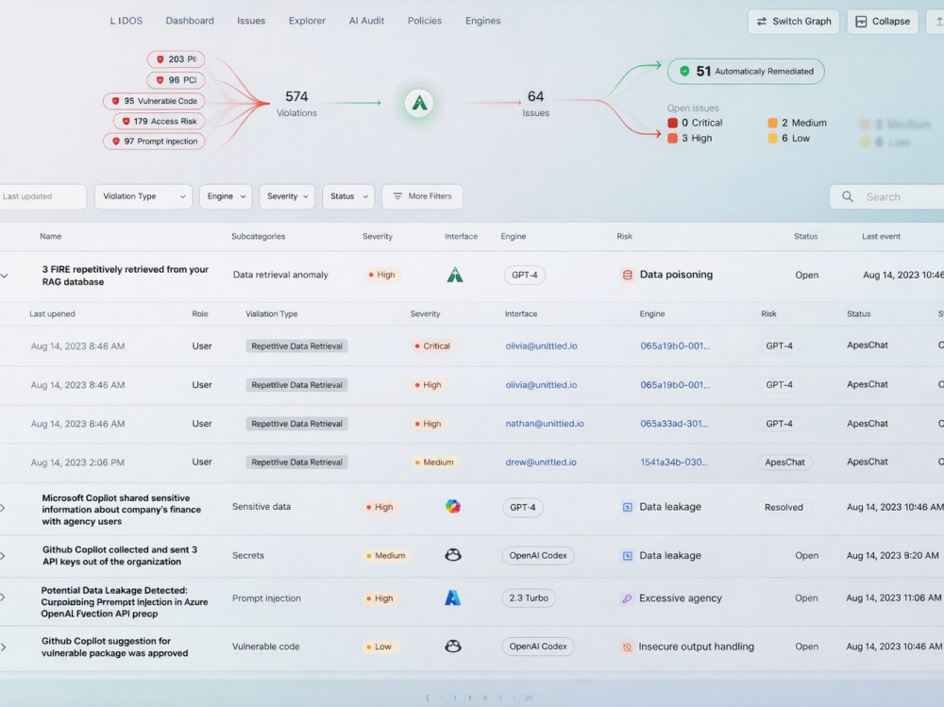Click the 2 Medium orange swatch
The width and height of the screenshot is (944, 707).
coord(772,123)
